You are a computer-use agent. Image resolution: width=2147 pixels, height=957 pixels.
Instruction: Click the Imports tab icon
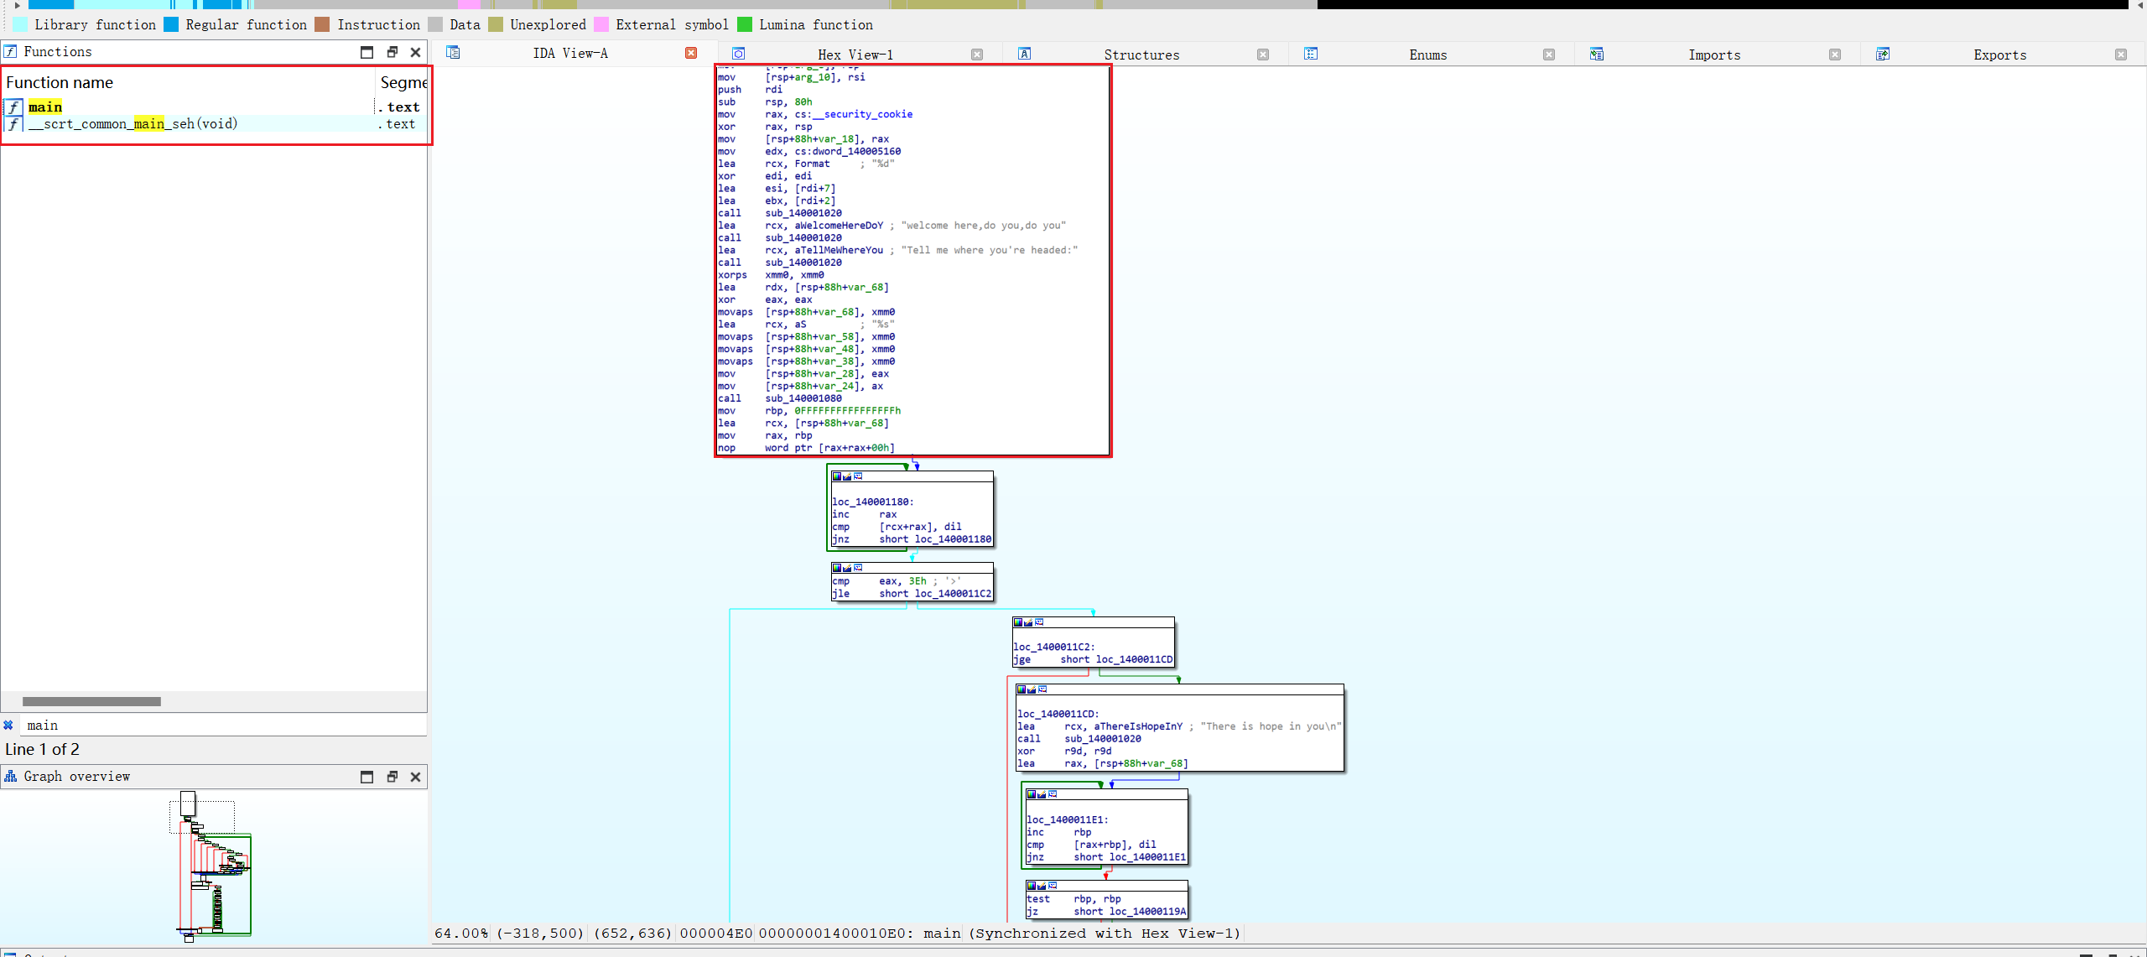point(1597,54)
